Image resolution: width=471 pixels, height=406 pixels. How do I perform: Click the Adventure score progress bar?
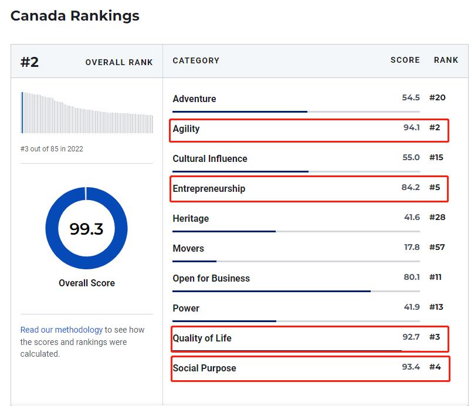click(x=296, y=112)
